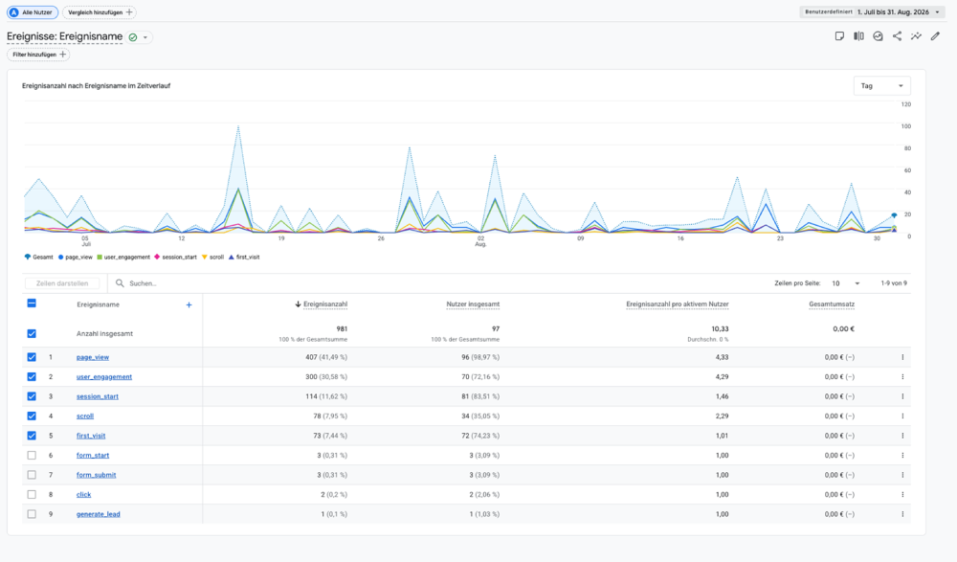Click the share report icon
The width and height of the screenshot is (957, 562).
tap(897, 36)
